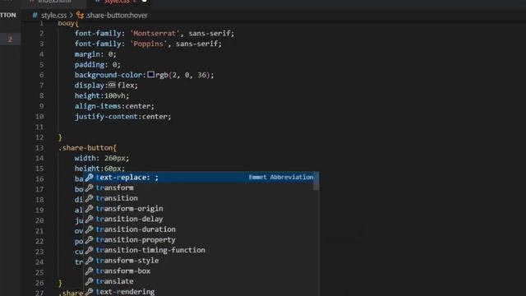Viewport: 526px width, 296px height.
Task: Select transition-duration suggestion
Action: click(201, 229)
